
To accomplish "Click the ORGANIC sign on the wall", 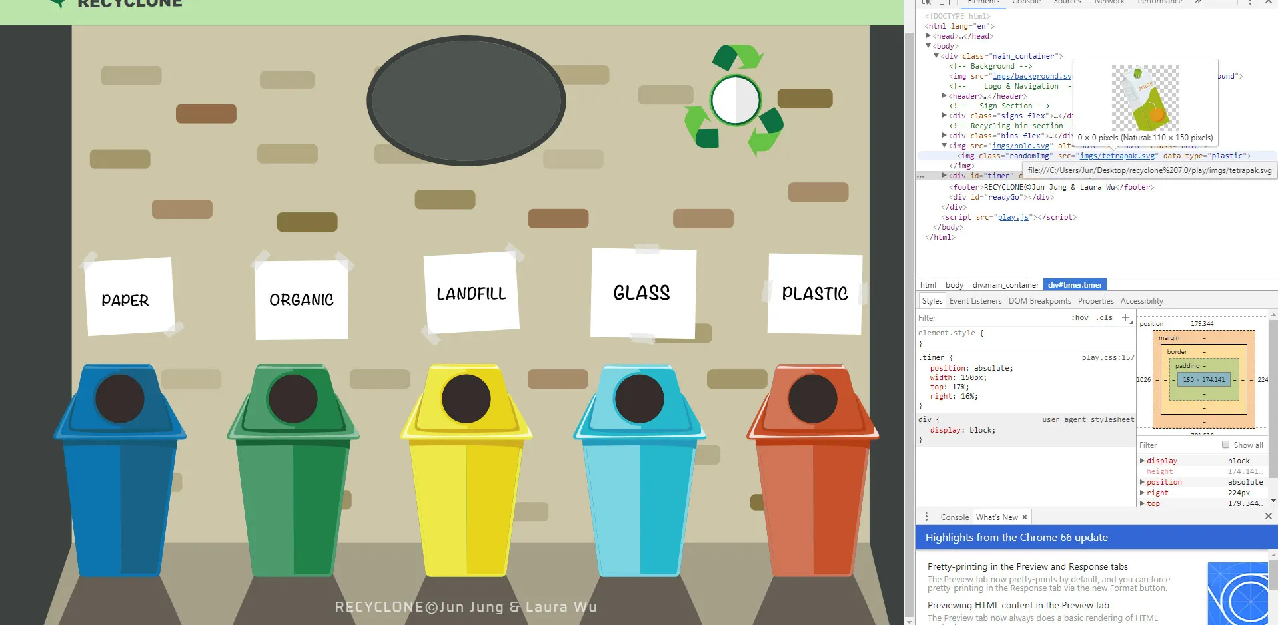I will 302,300.
